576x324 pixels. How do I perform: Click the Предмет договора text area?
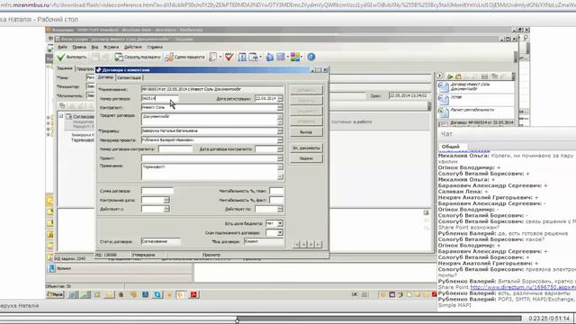click(x=210, y=120)
